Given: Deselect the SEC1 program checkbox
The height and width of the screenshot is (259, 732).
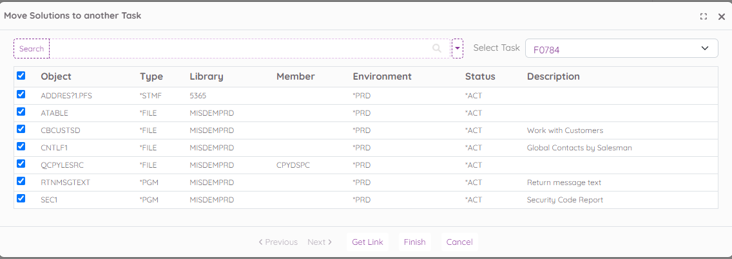Looking at the screenshot, I should (x=21, y=199).
